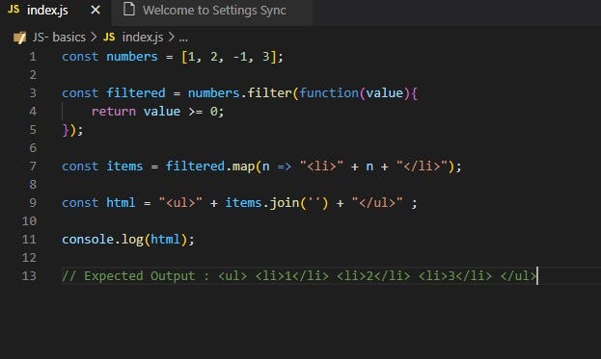Viewport: 601px width, 359px height.
Task: Click the 'return' keyword on line 4
Action: 114,112
